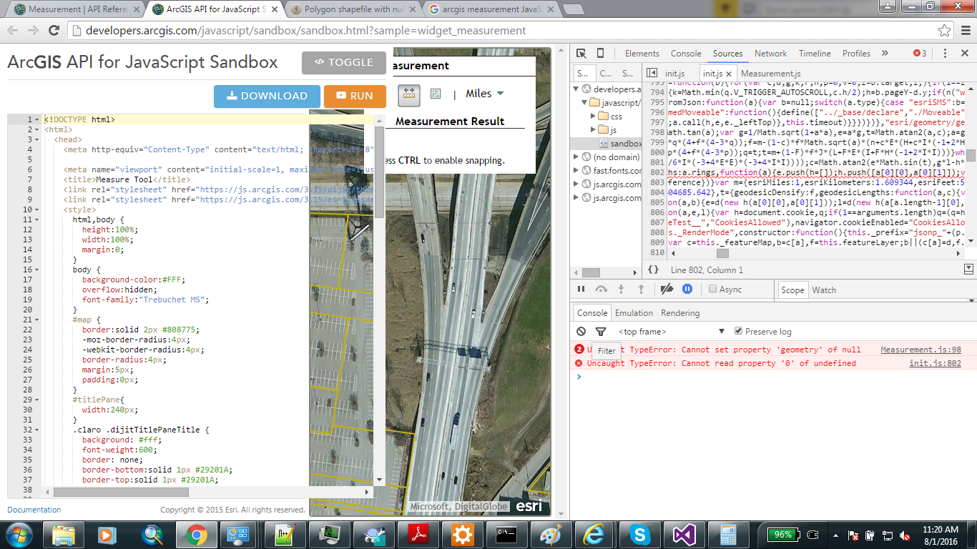977x549 pixels.
Task: Switch to the Elements tab
Action: (x=642, y=54)
